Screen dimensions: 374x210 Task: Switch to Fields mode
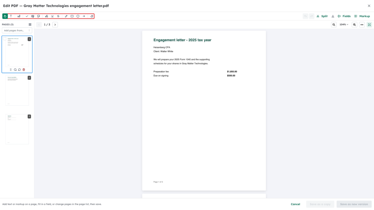[344, 16]
